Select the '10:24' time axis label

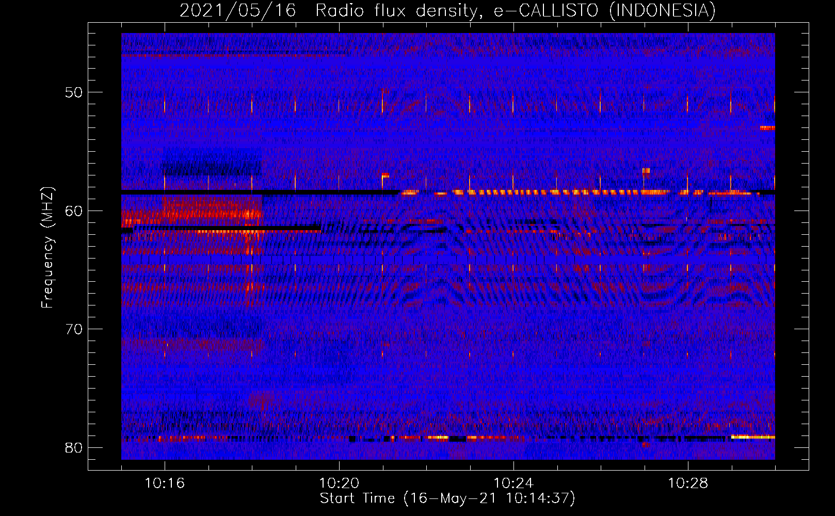[x=513, y=483]
